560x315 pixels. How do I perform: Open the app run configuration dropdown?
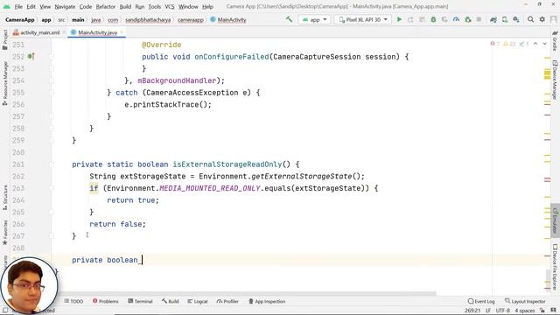(314, 19)
